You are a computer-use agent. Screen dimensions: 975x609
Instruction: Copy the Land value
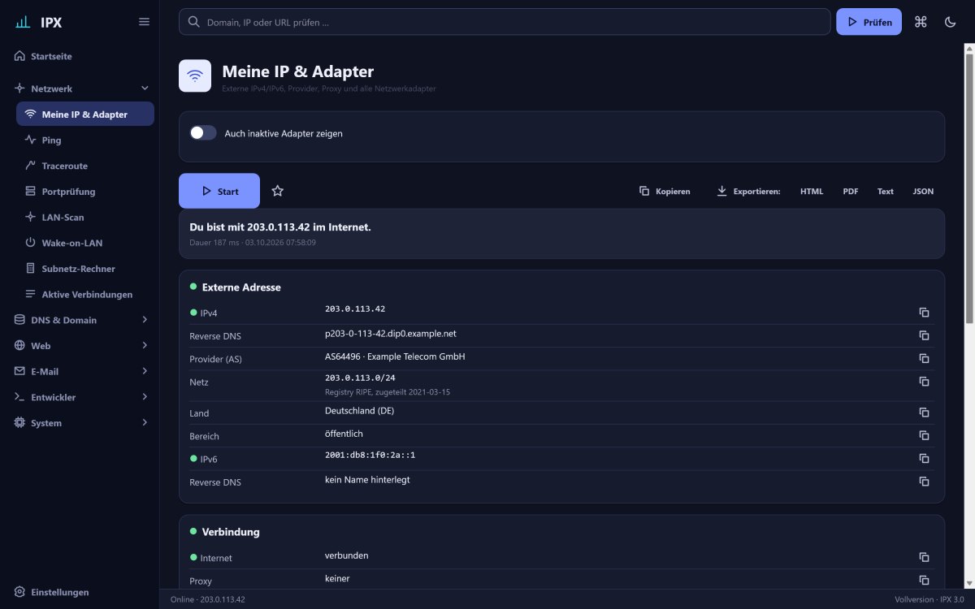tap(924, 412)
